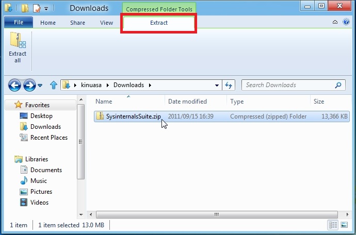Click the 2011/09/15 16:39 date cell
Screen dimensions: 356x235
(191, 116)
